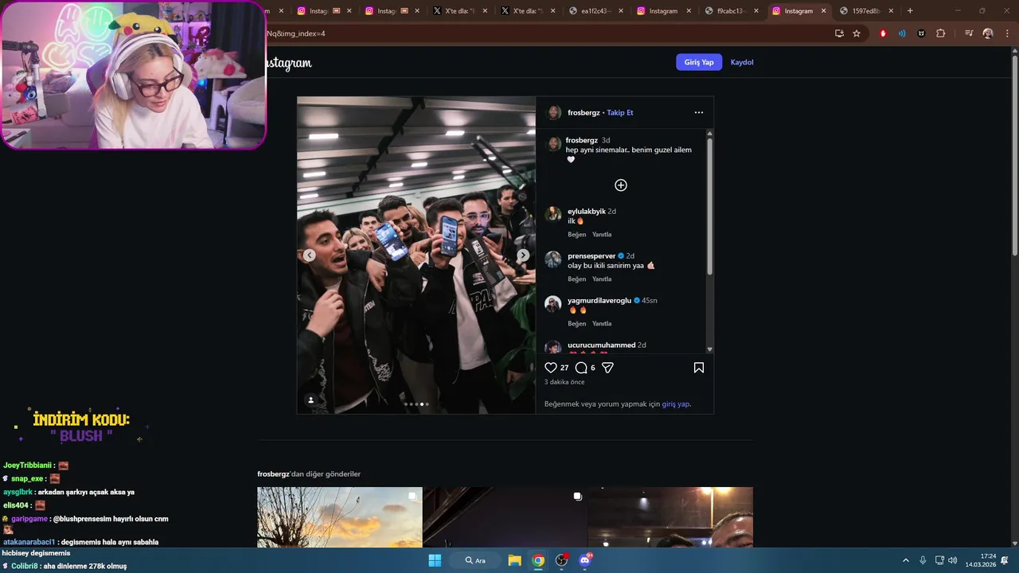Screen dimensions: 1019x573
Task: Open the notifications bell in system tray
Action: pyautogui.click(x=1005, y=560)
